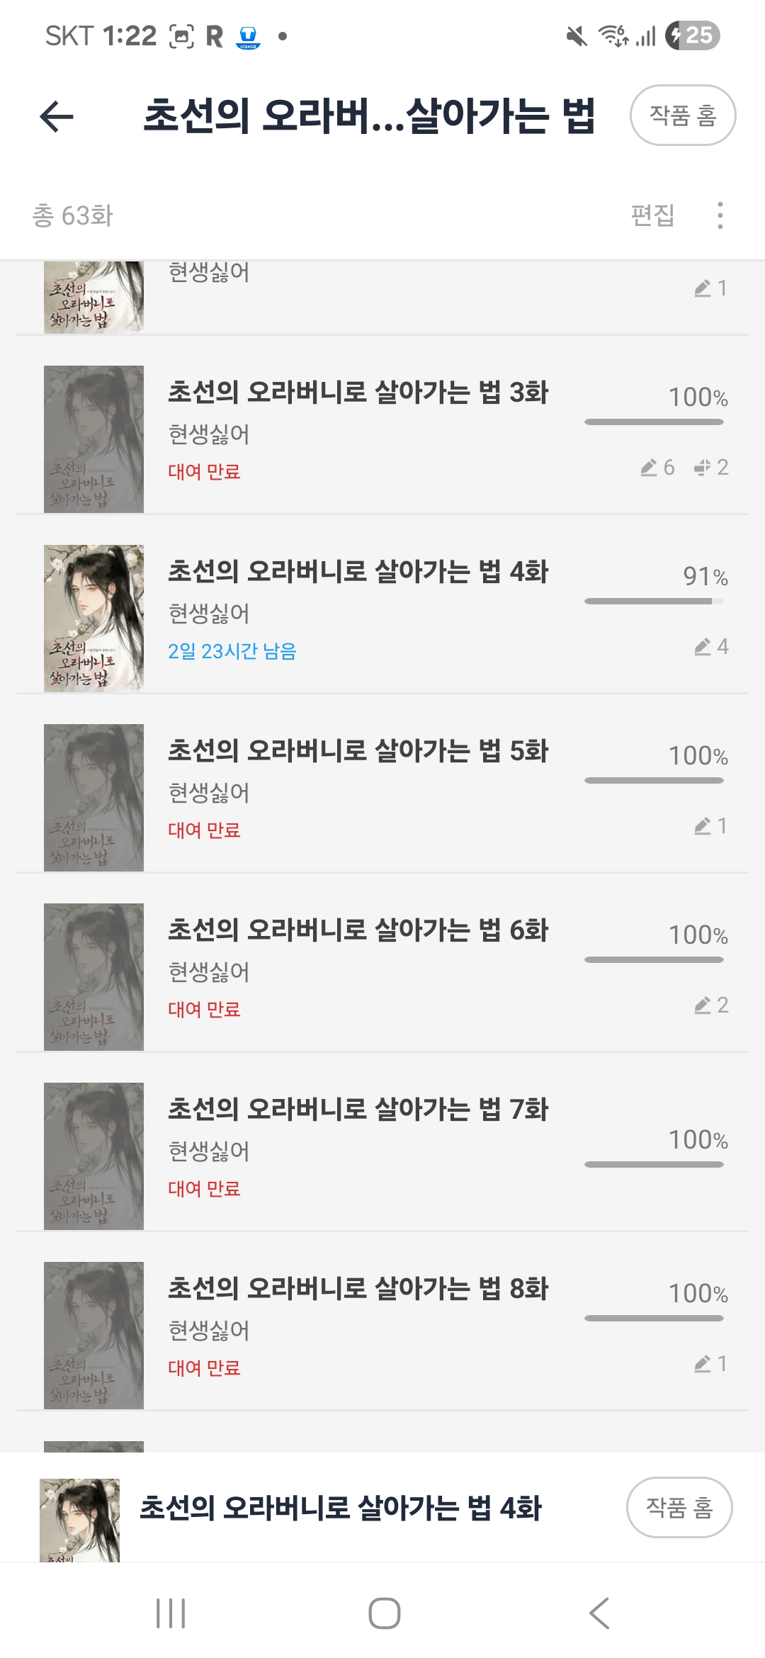The height and width of the screenshot is (1658, 765).
Task: Tap the 편집 edit button
Action: click(652, 215)
